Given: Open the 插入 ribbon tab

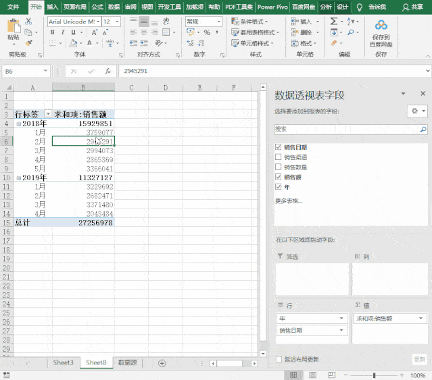Looking at the screenshot, I should 53,6.
